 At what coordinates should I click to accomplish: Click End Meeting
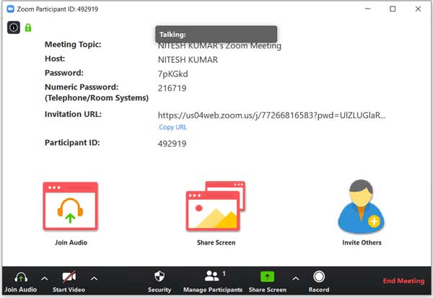(x=403, y=281)
